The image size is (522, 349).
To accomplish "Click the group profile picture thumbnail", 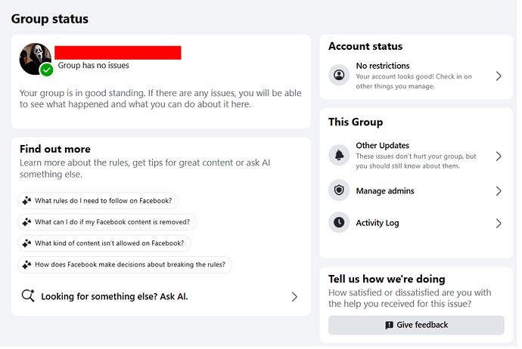I will (34, 57).
